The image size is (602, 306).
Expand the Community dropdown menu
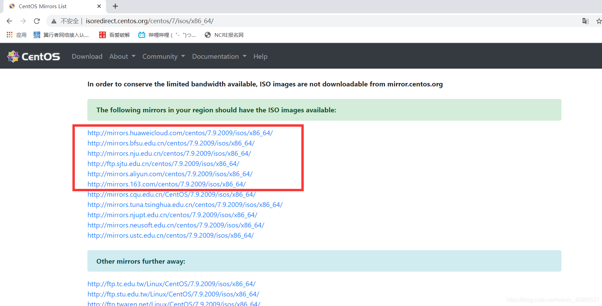[x=164, y=56]
